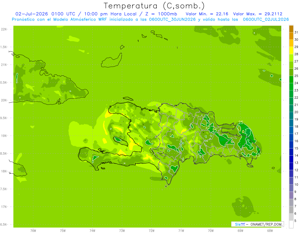Image resolution: width=303 pixels, height=234 pixels.
Task: Click the '69W' longitude axis label
Action: point(240,231)
